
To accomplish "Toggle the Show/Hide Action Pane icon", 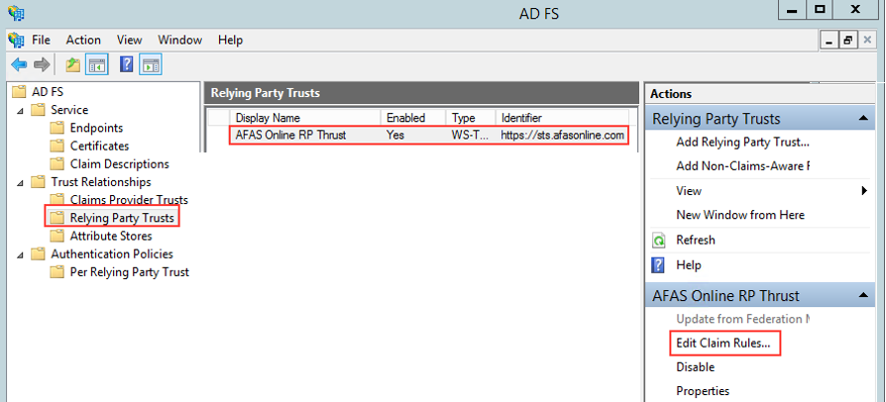I will (151, 65).
